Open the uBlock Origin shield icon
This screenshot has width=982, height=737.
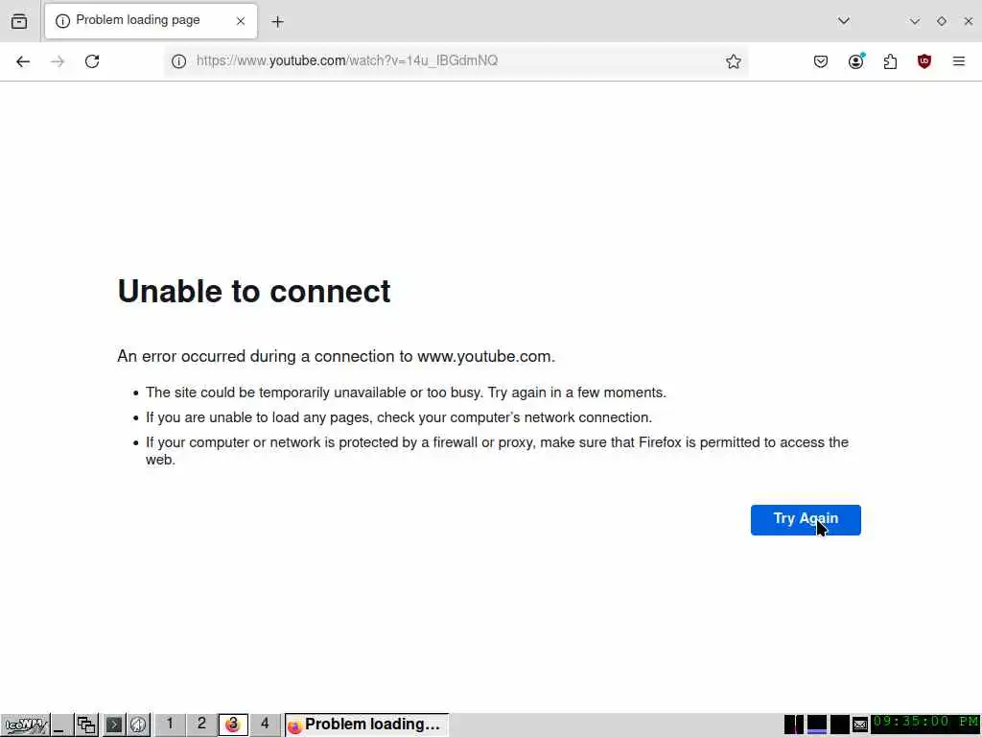pyautogui.click(x=924, y=61)
